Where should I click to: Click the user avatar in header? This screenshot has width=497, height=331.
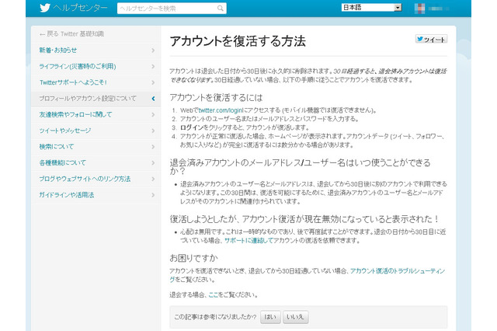419,9
